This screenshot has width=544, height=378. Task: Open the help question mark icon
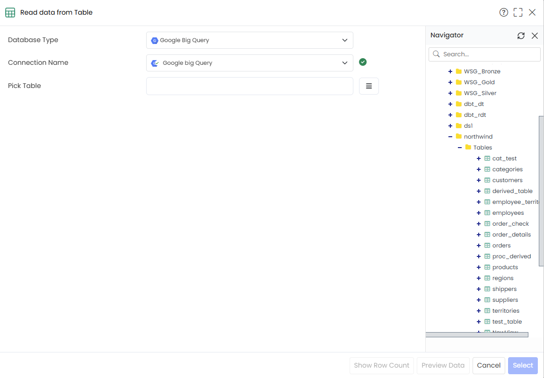pyautogui.click(x=503, y=12)
